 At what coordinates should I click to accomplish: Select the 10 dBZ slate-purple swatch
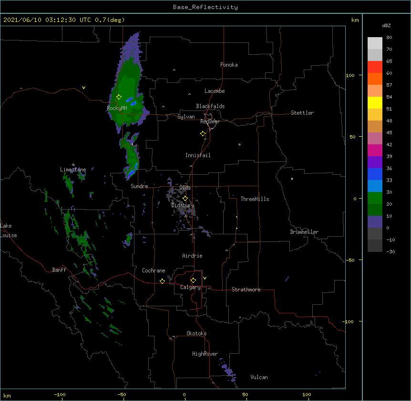tap(375, 222)
